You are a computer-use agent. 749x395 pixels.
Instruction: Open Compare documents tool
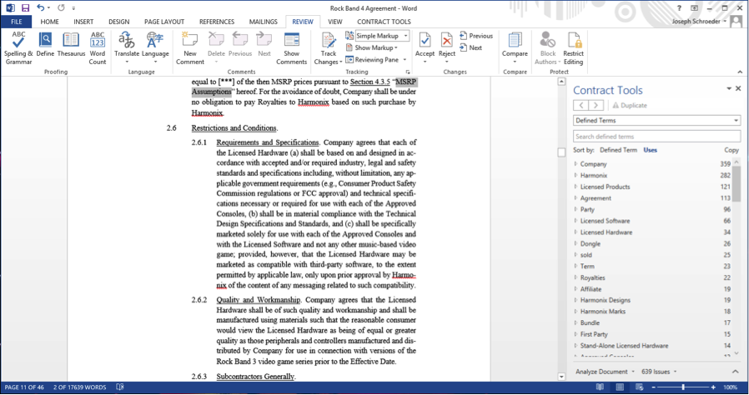[515, 48]
